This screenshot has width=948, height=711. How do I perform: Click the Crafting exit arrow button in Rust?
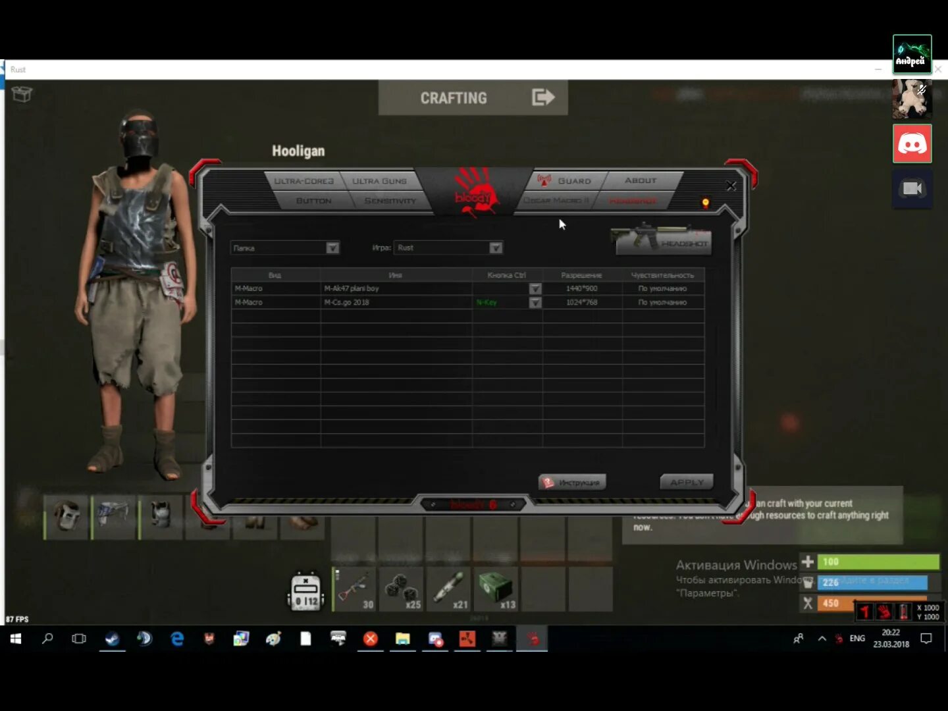[543, 97]
